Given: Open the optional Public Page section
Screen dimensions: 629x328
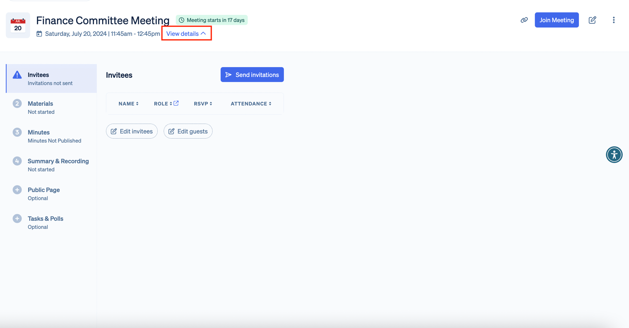Looking at the screenshot, I should (x=52, y=194).
